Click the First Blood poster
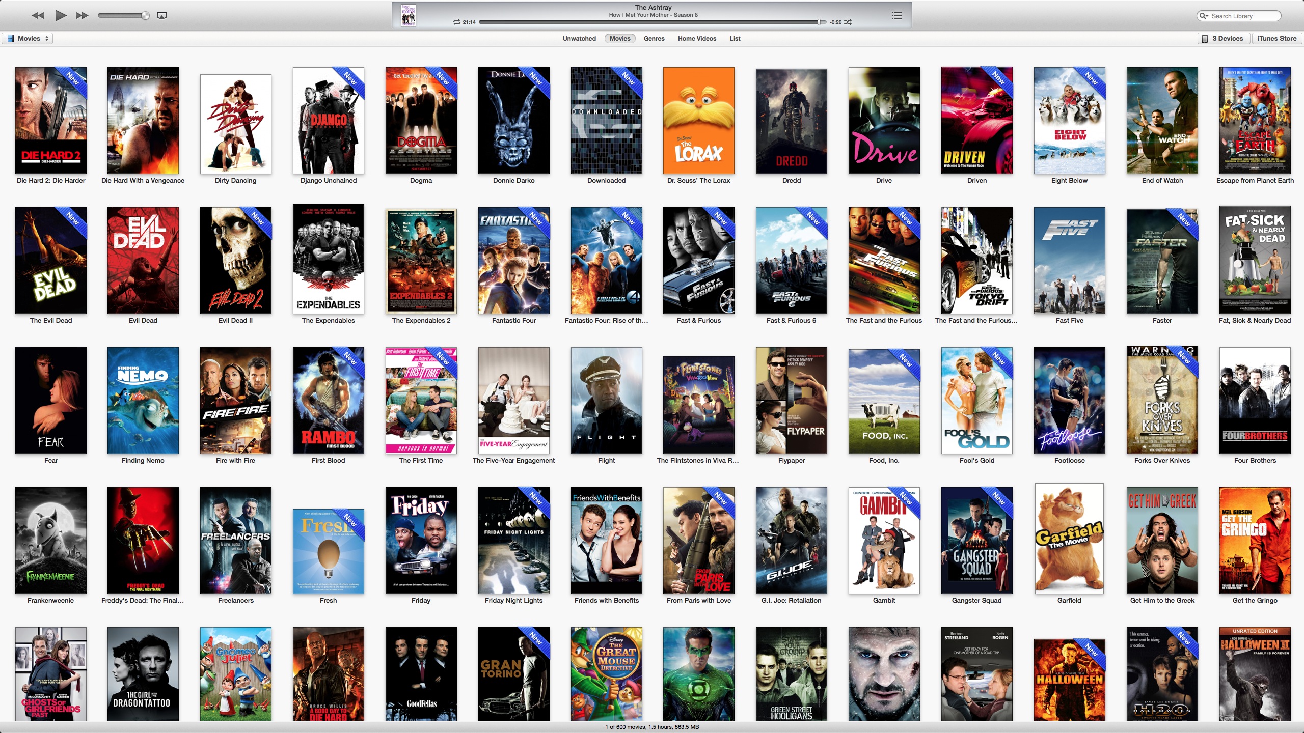Image resolution: width=1304 pixels, height=733 pixels. 329,401
